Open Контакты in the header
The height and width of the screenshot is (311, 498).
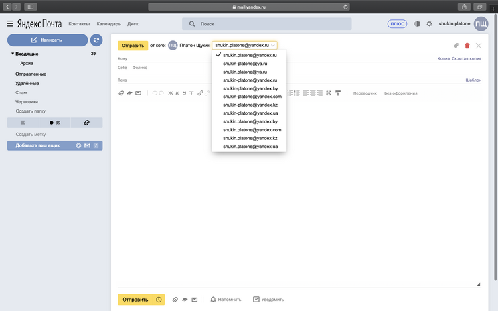coord(79,24)
